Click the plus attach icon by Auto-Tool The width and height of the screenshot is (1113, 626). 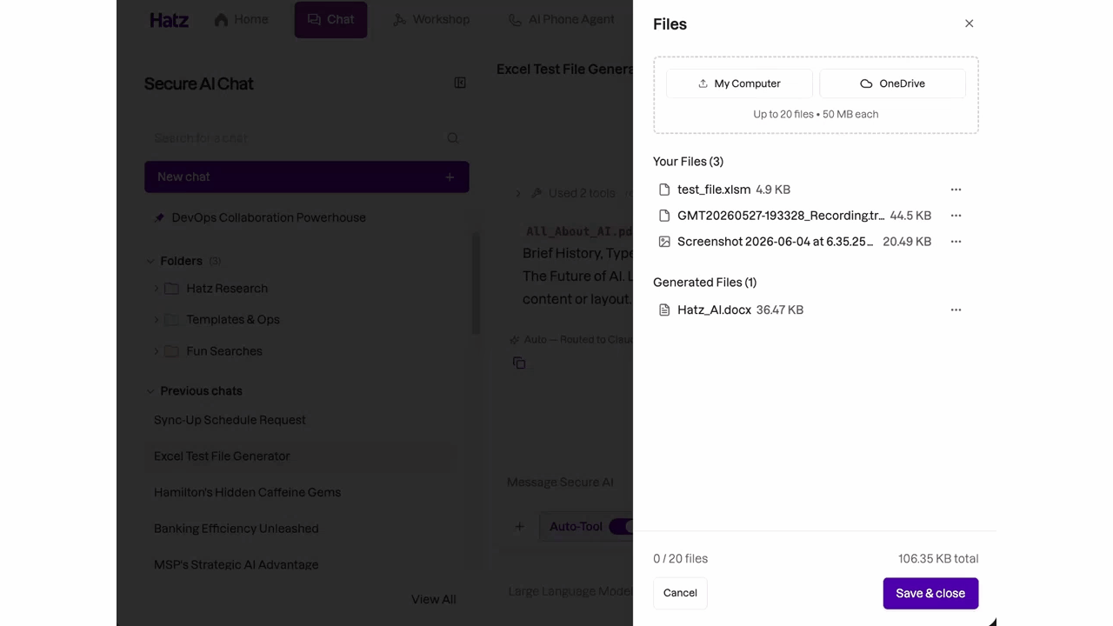tap(519, 527)
